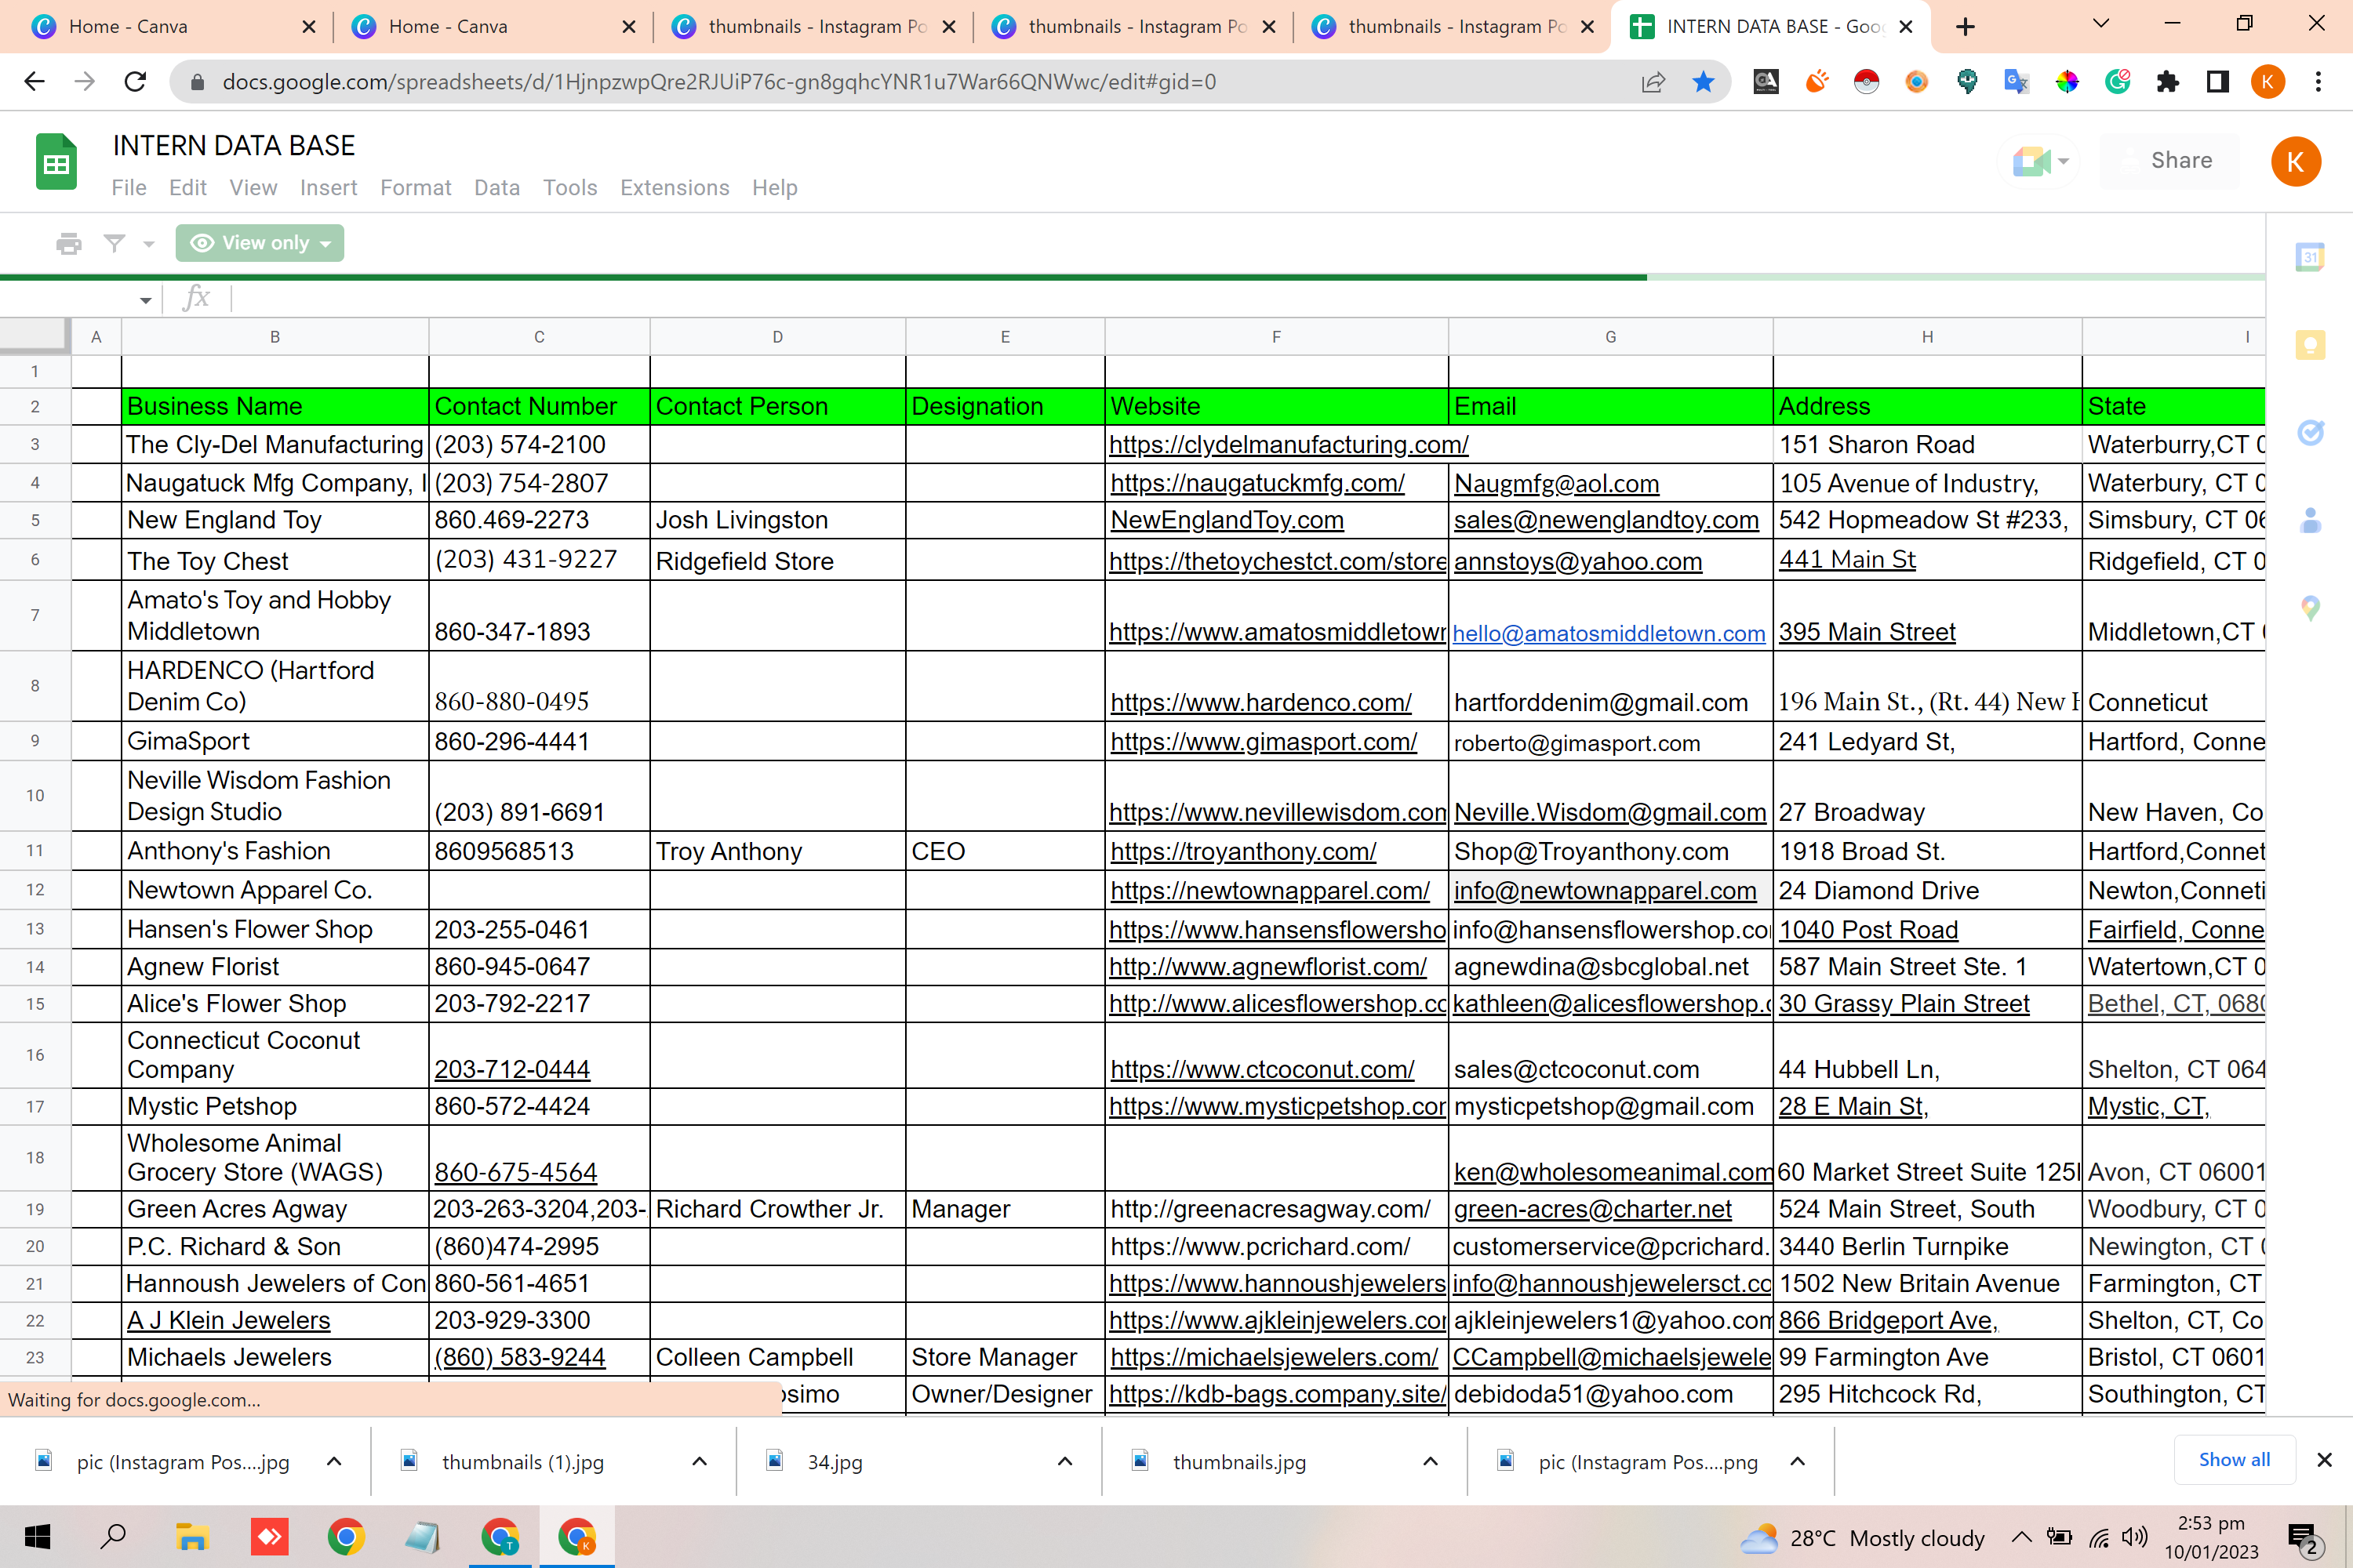Expand options for thumbnails.jpg download
This screenshot has width=2353, height=1568.
(1431, 1462)
